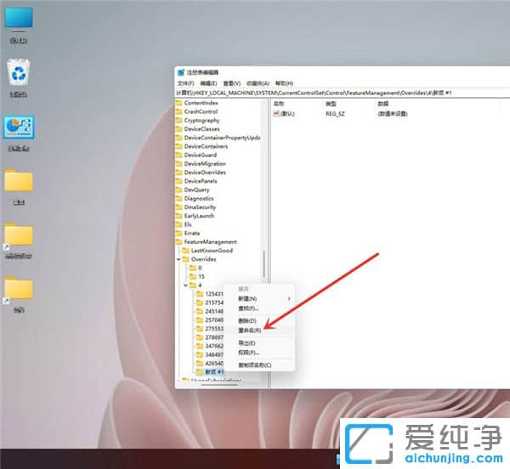Choose 新建(N) in the context menu
The width and height of the screenshot is (510, 469).
[260, 298]
